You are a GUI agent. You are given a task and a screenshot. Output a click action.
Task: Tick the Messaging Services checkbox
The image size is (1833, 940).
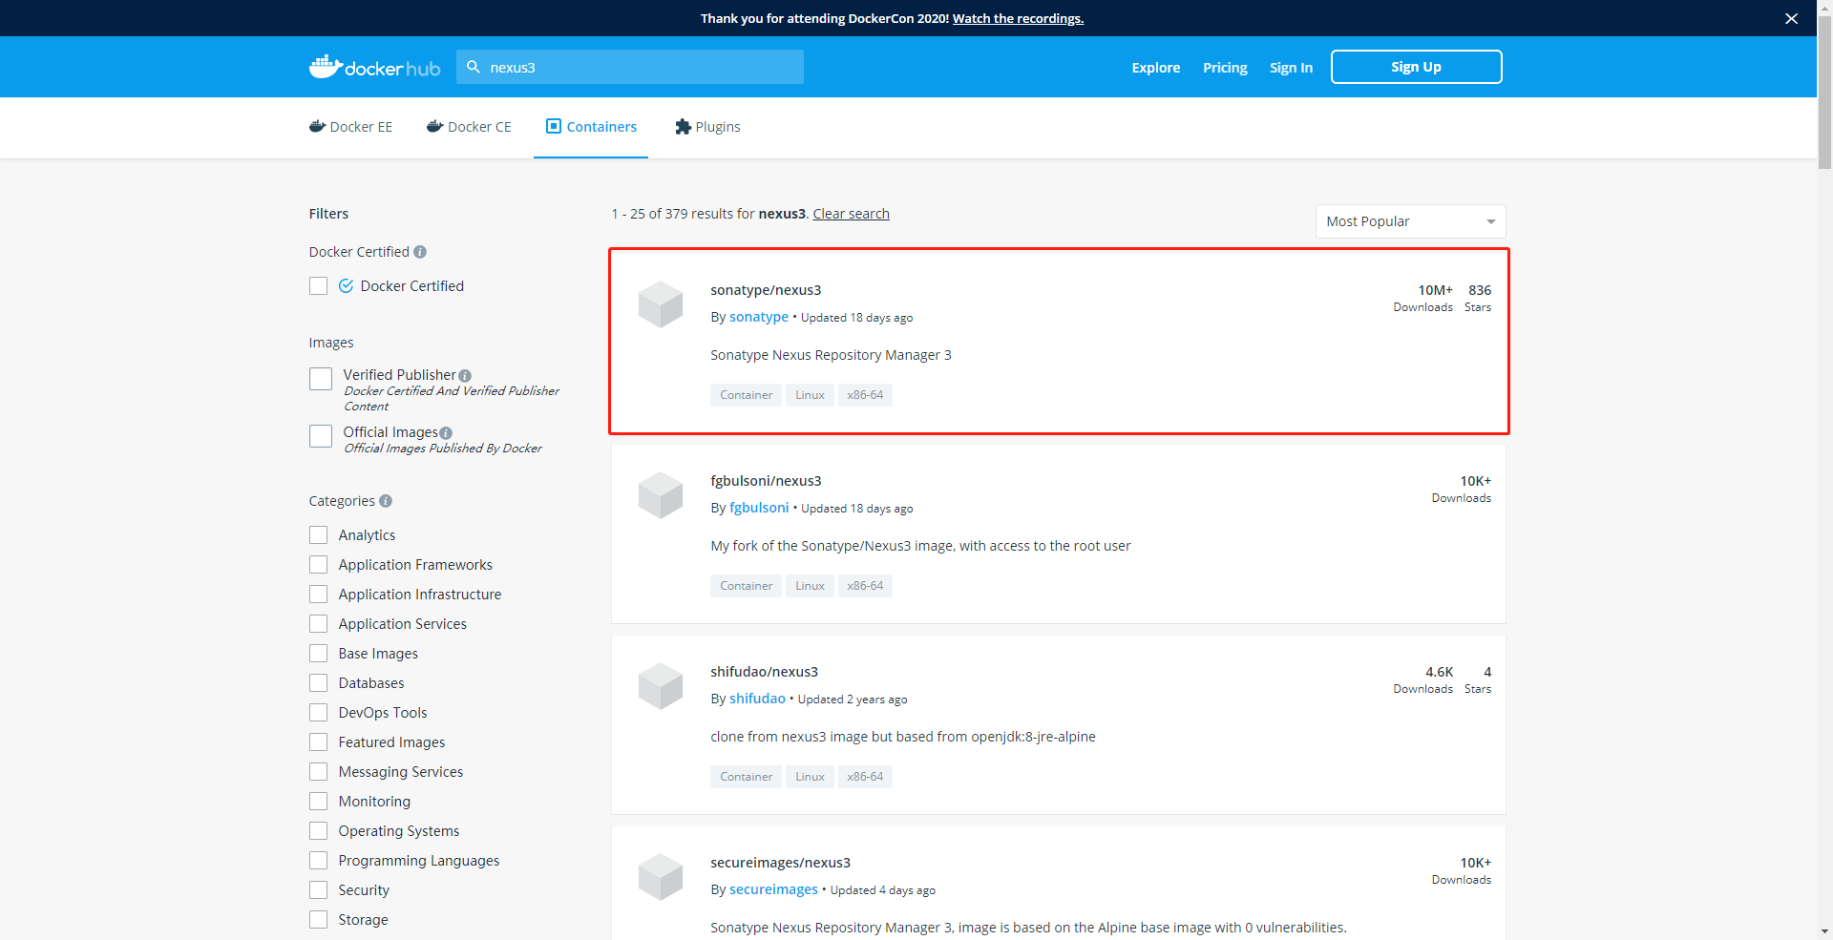click(x=319, y=772)
